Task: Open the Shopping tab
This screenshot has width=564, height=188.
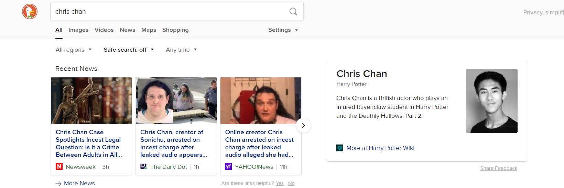Action: pyautogui.click(x=175, y=30)
